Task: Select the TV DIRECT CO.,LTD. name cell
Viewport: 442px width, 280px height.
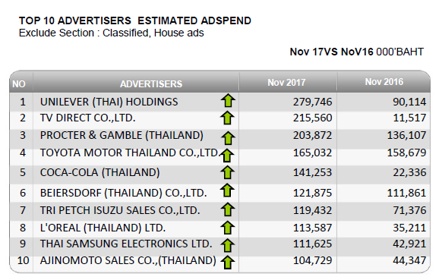Action: [x=87, y=118]
